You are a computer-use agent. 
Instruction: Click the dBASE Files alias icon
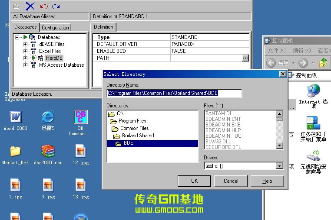(x=33, y=44)
